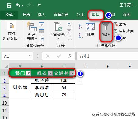Click the Connections icon in 连接 group
138x119 pixels.
tap(69, 24)
